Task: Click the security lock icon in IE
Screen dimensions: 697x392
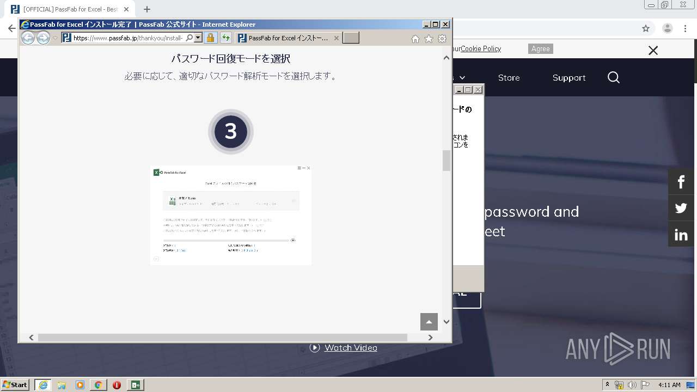Action: coord(210,38)
